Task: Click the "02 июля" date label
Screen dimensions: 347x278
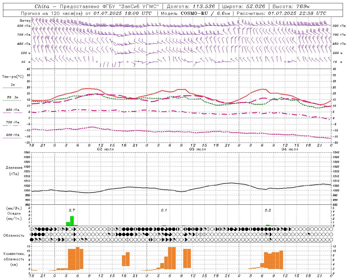Action: pos(105,149)
